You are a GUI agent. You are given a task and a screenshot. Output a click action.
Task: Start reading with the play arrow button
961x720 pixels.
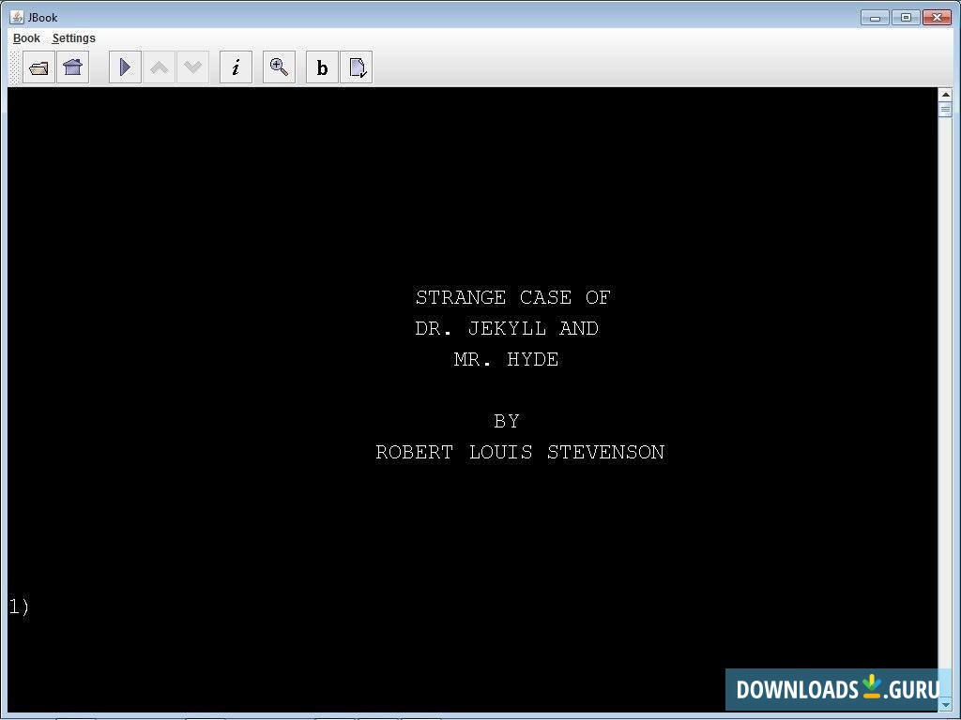[x=125, y=67]
